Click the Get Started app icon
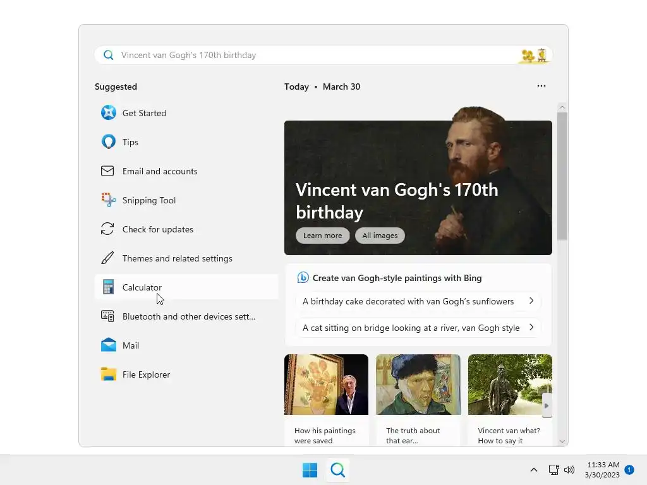 pos(109,112)
